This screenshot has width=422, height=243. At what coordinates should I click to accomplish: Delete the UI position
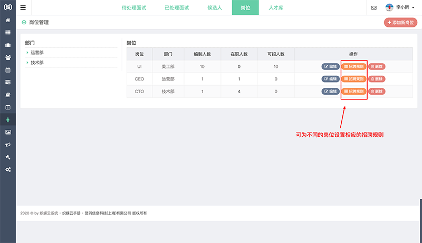point(377,66)
